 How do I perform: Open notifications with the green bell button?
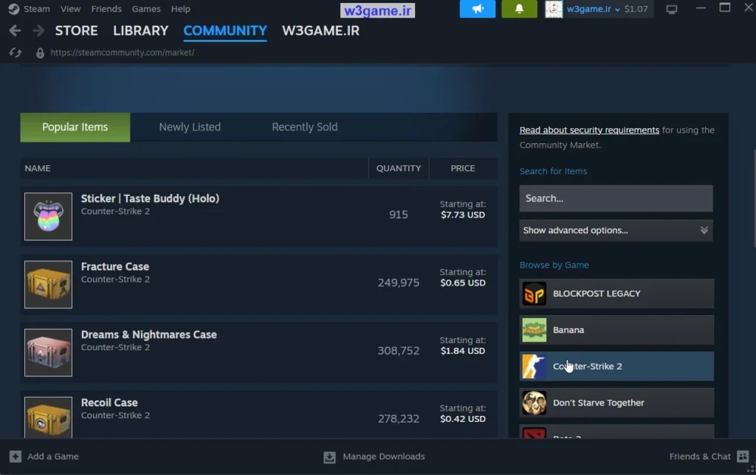(x=519, y=9)
